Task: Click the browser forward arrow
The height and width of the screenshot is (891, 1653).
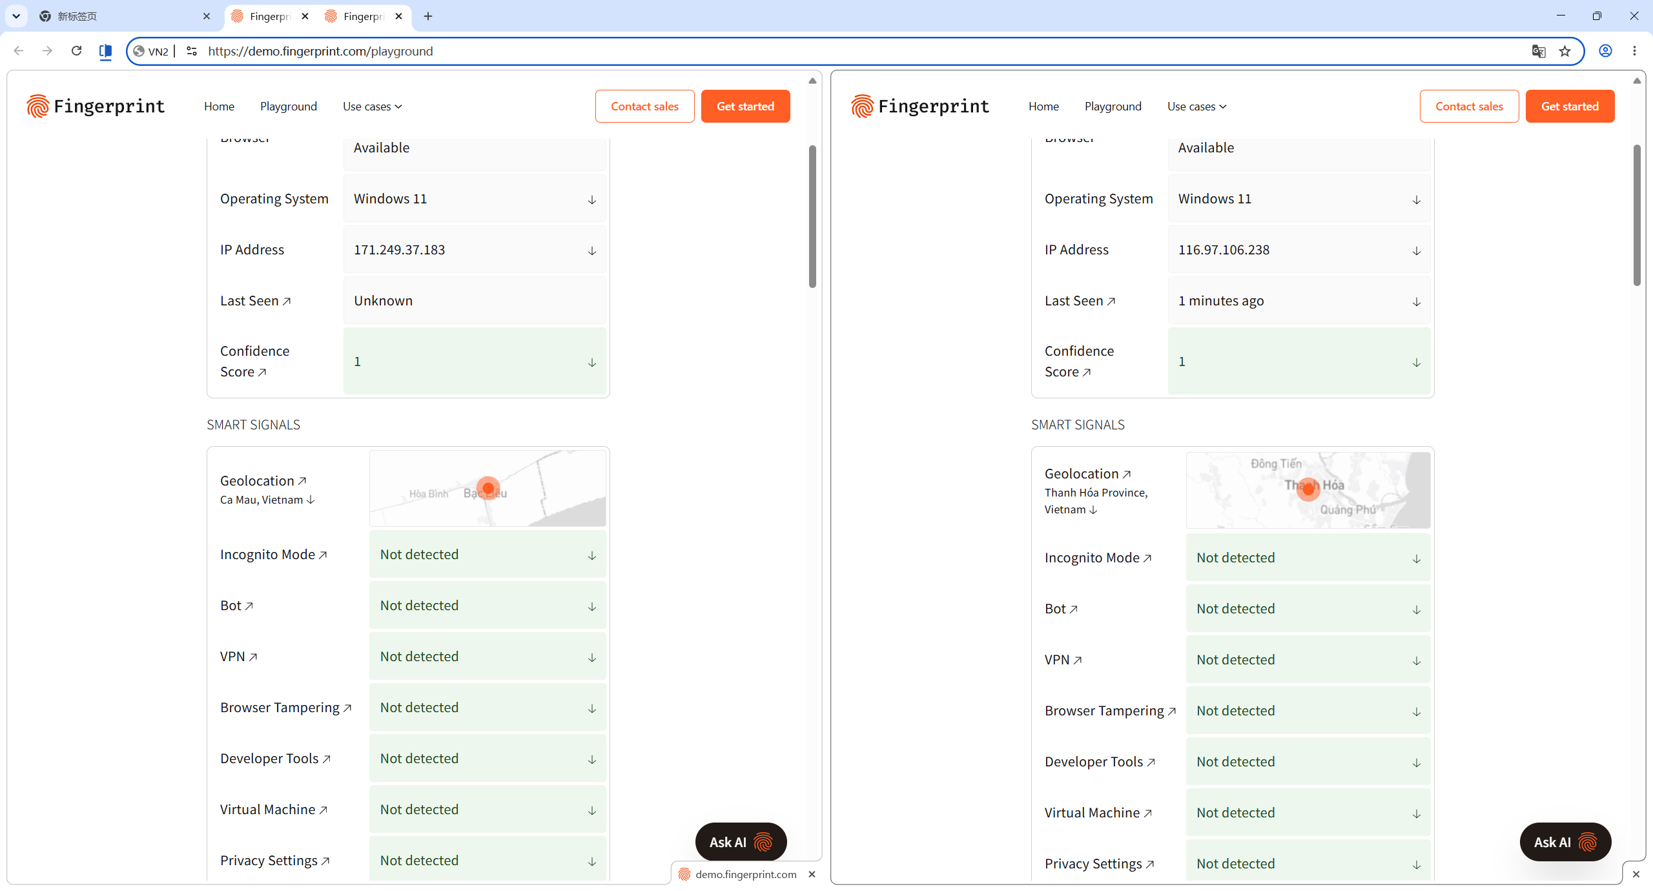Action: click(47, 51)
